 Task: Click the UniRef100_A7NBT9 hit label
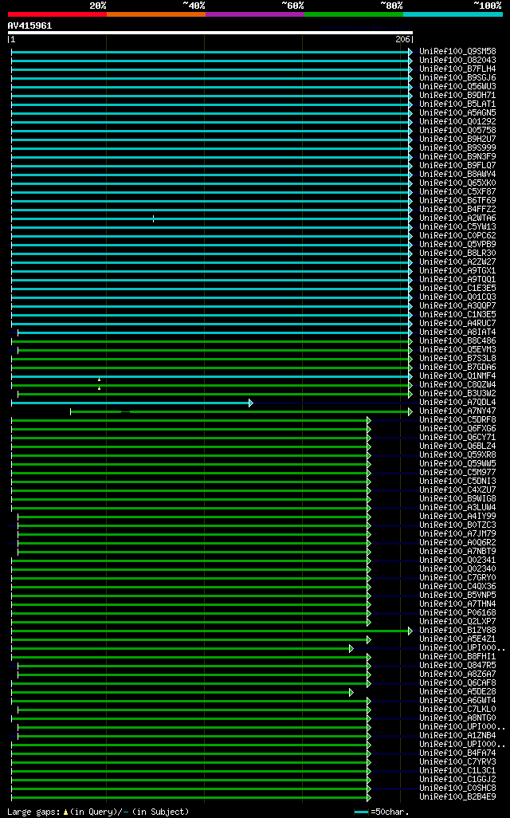(x=458, y=552)
